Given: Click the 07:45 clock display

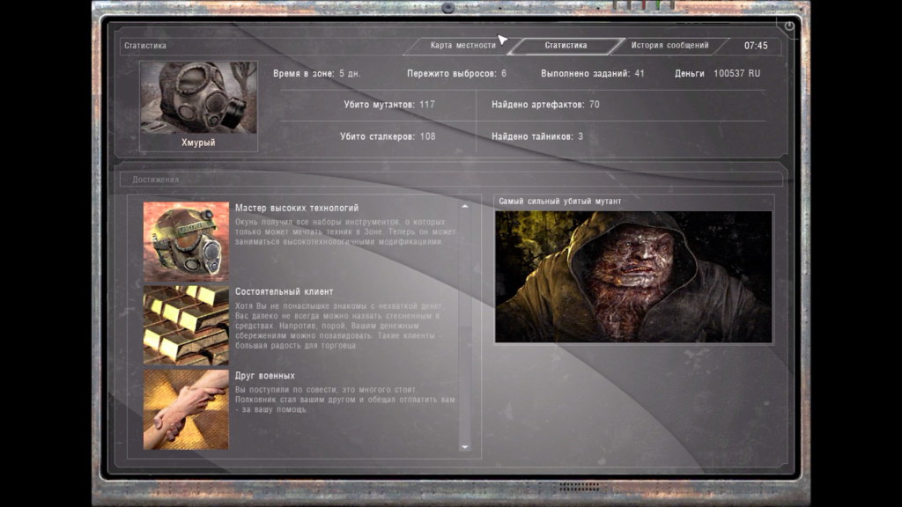Looking at the screenshot, I should 756,46.
